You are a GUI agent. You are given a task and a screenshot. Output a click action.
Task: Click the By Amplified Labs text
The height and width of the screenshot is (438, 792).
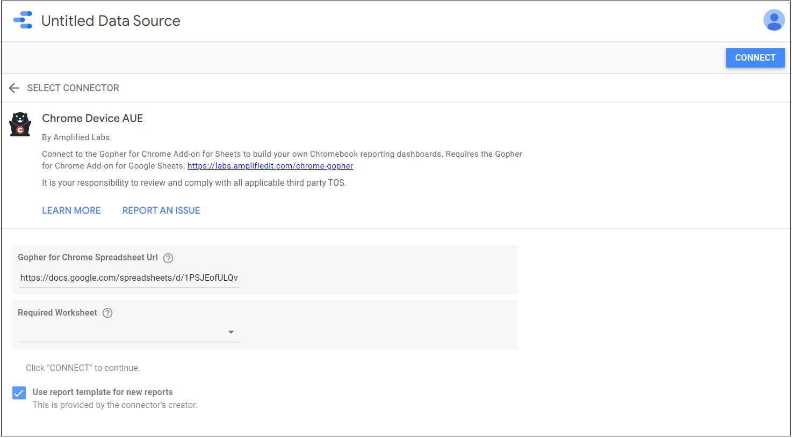(76, 137)
